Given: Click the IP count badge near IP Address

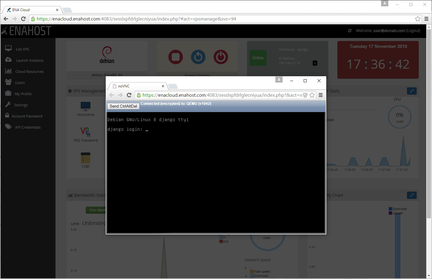Looking at the screenshot, I should 315,63.
